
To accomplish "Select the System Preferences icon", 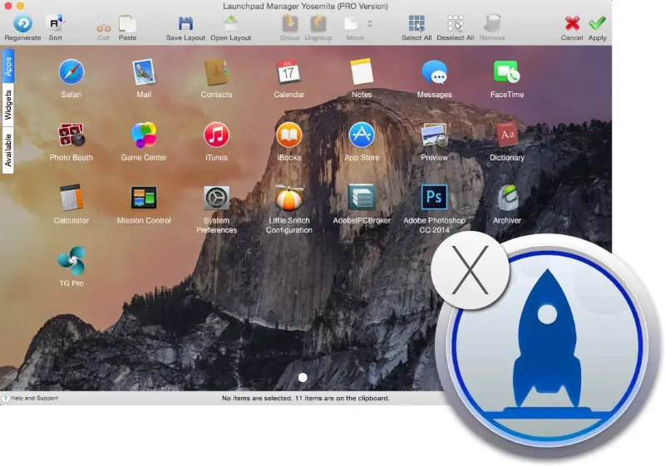I will coord(216,198).
